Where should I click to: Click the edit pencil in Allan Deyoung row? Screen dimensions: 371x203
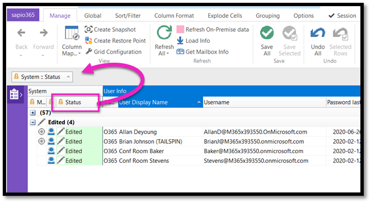coord(60,131)
